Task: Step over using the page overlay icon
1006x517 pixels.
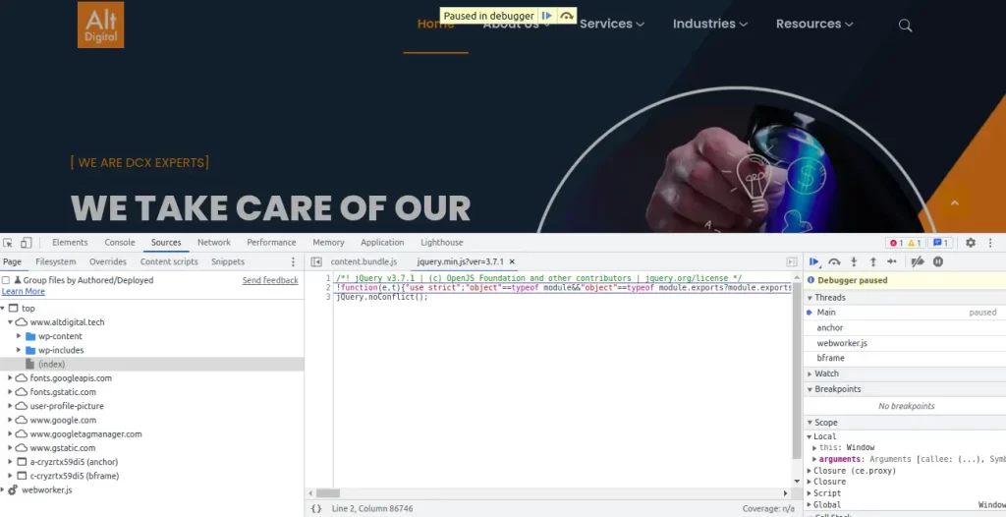Action: (566, 16)
